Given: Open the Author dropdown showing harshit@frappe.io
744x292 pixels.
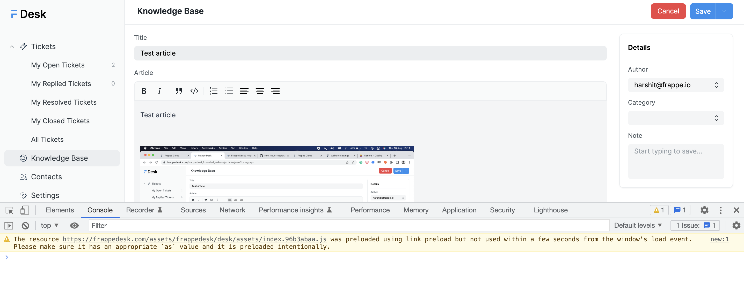Looking at the screenshot, I should [x=676, y=85].
